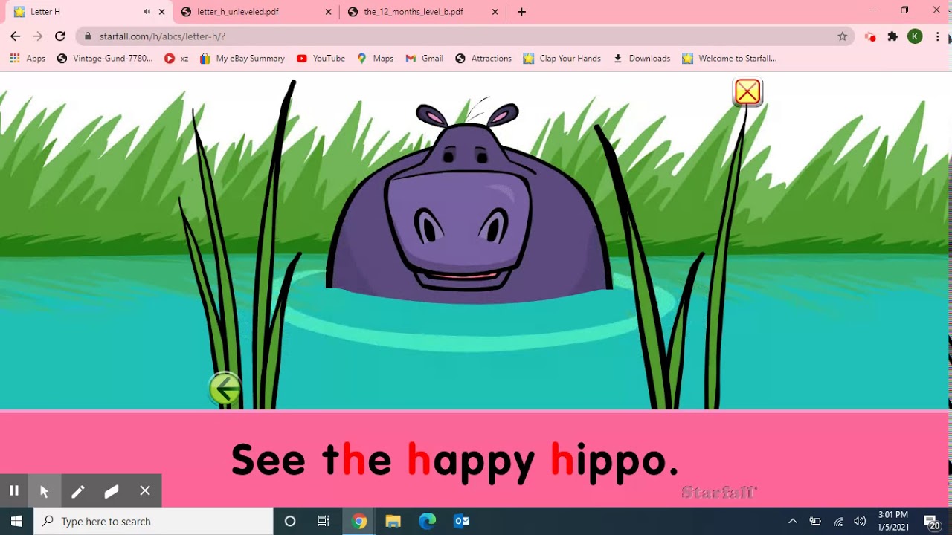This screenshot has height=535, width=952.
Task: Open the Gmail bookmark
Action: pos(424,59)
